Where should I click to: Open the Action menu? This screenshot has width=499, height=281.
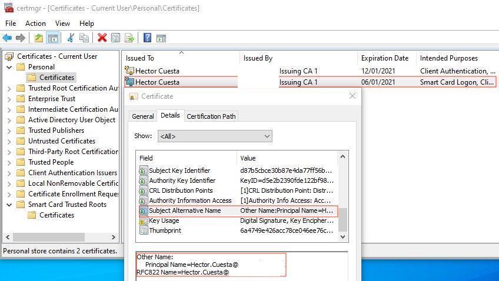tap(35, 24)
